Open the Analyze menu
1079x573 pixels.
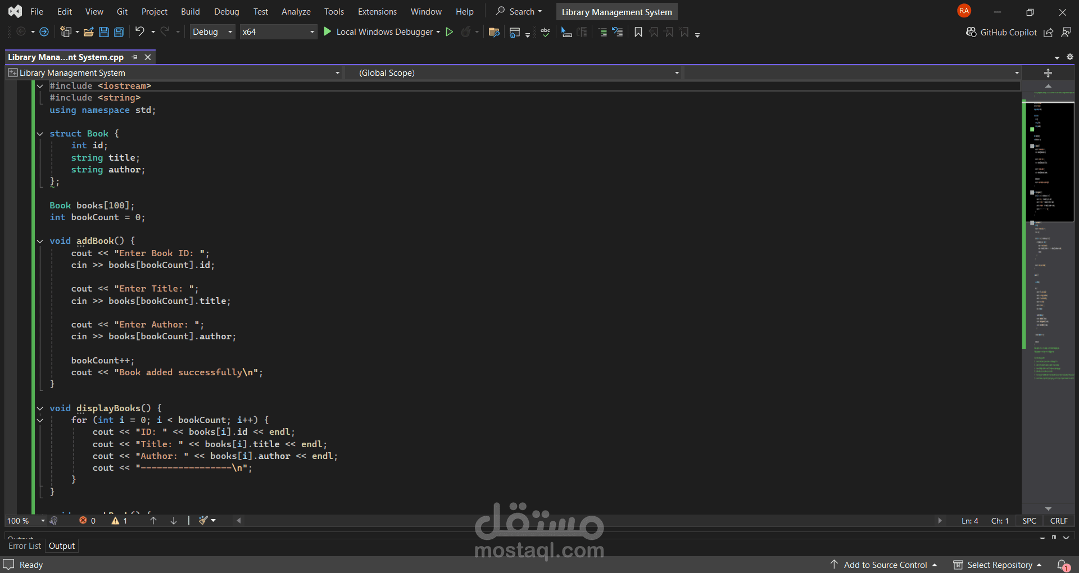click(x=296, y=11)
